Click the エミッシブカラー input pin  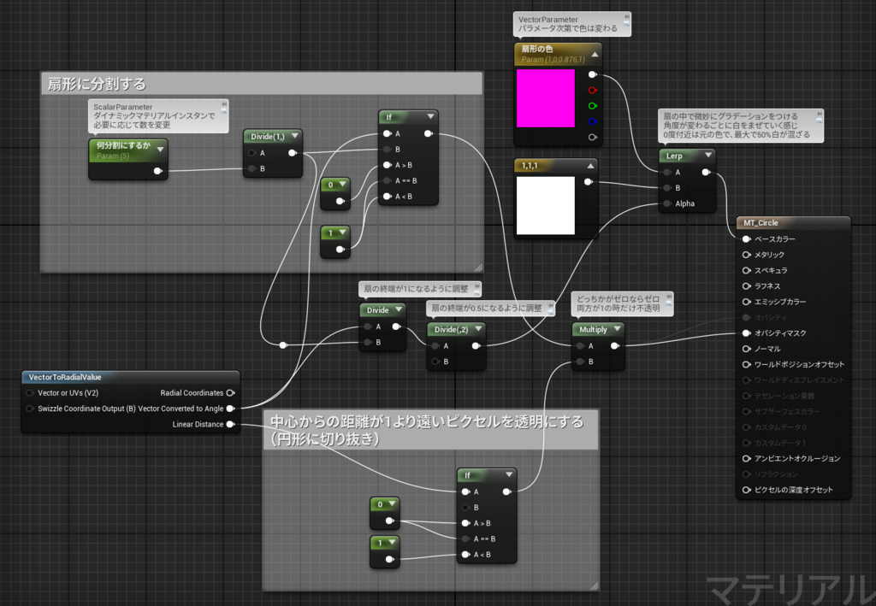pos(746,302)
